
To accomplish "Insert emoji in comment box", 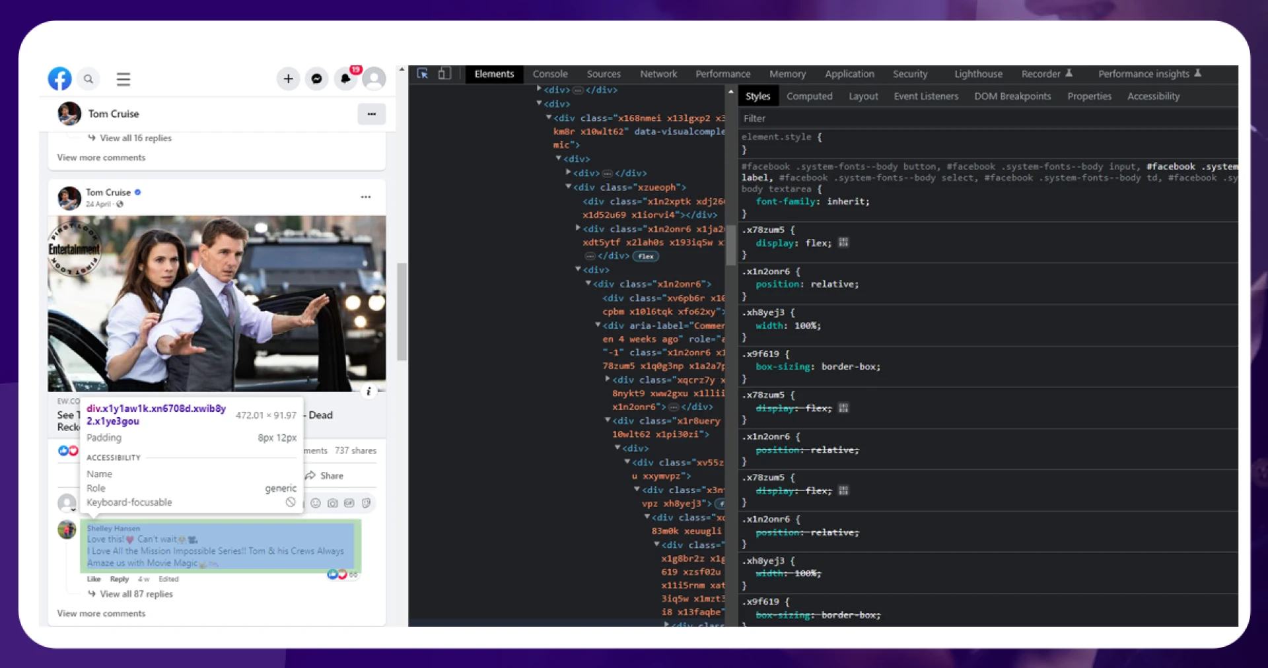I will [x=316, y=503].
